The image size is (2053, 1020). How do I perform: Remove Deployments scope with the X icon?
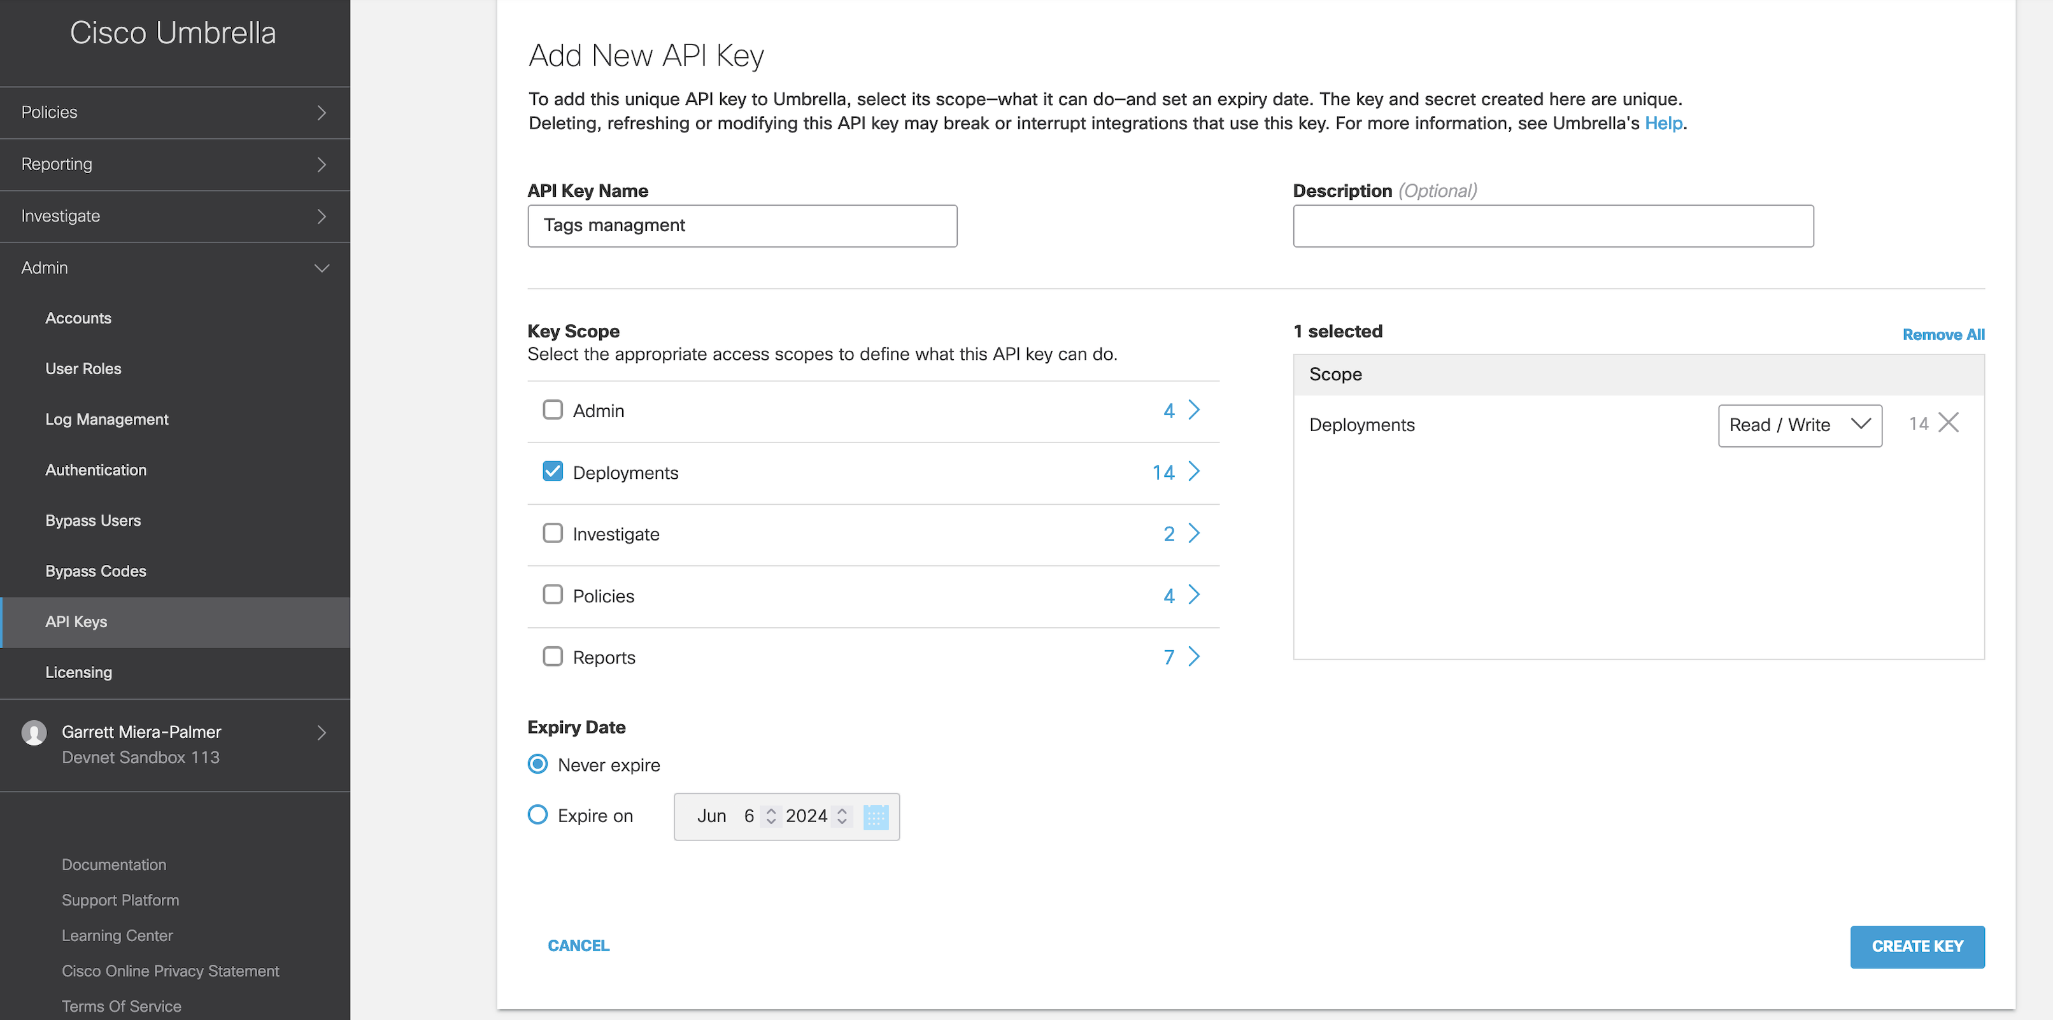(x=1949, y=423)
